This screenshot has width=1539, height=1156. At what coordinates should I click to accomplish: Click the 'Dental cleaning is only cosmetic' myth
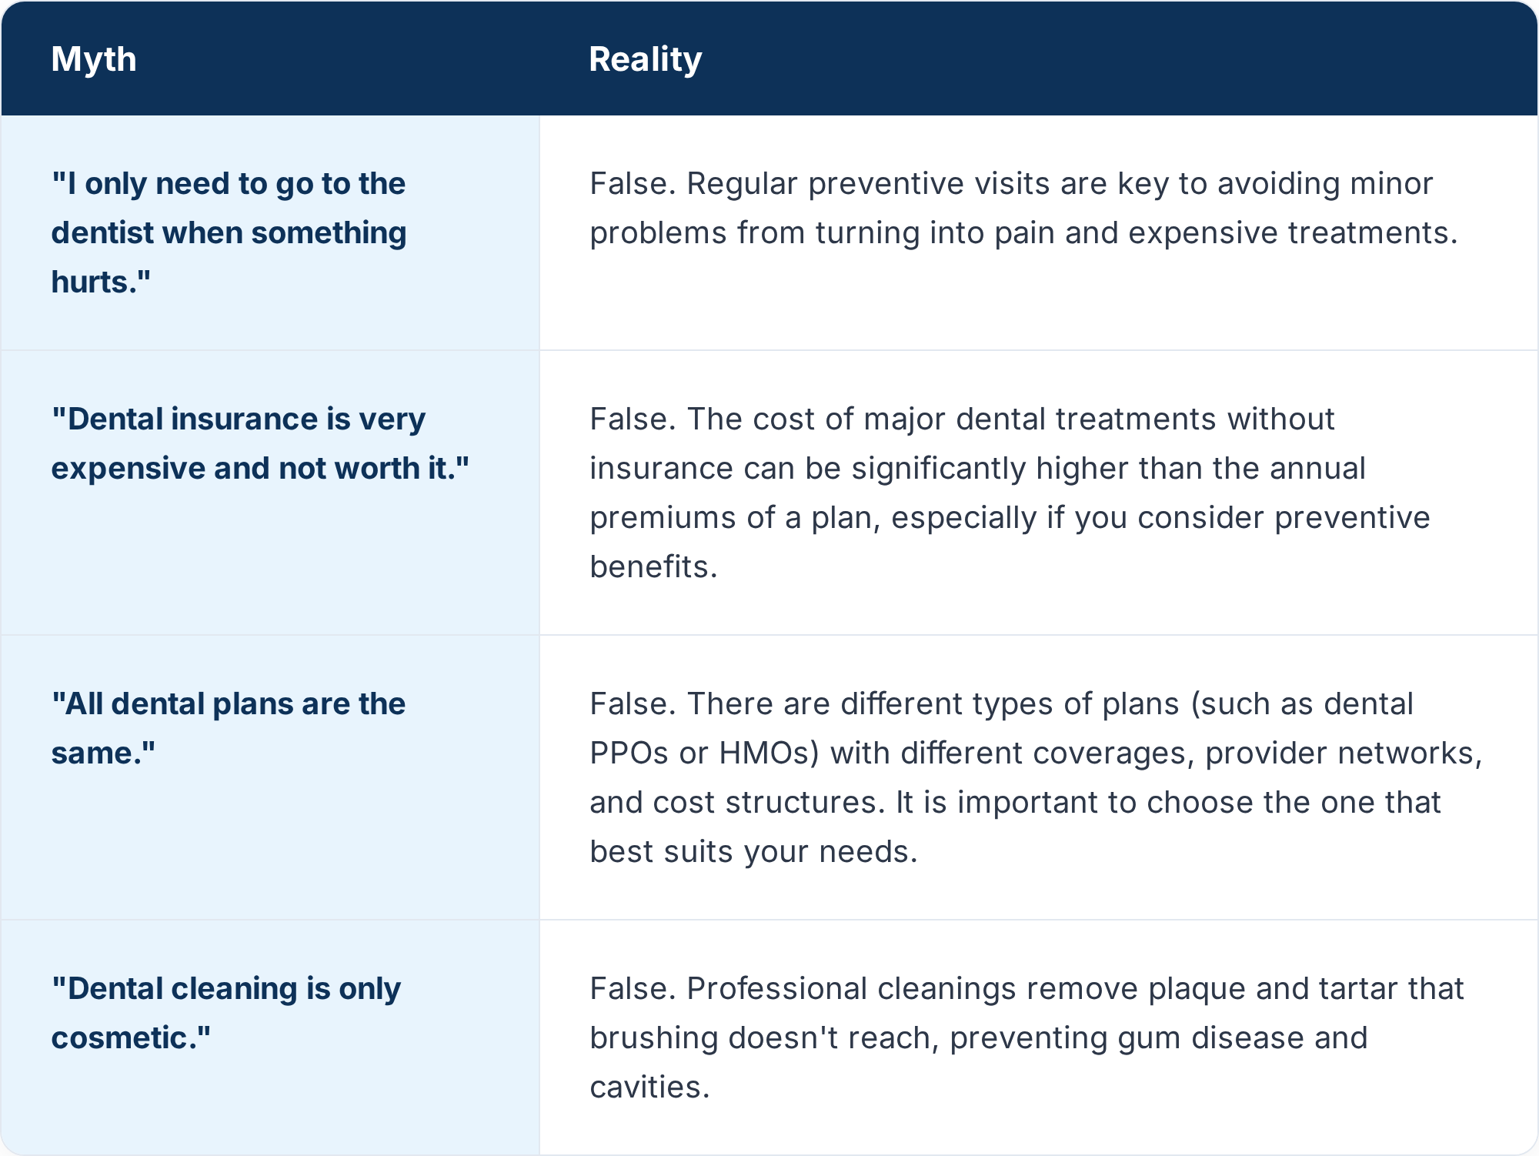(x=225, y=1013)
